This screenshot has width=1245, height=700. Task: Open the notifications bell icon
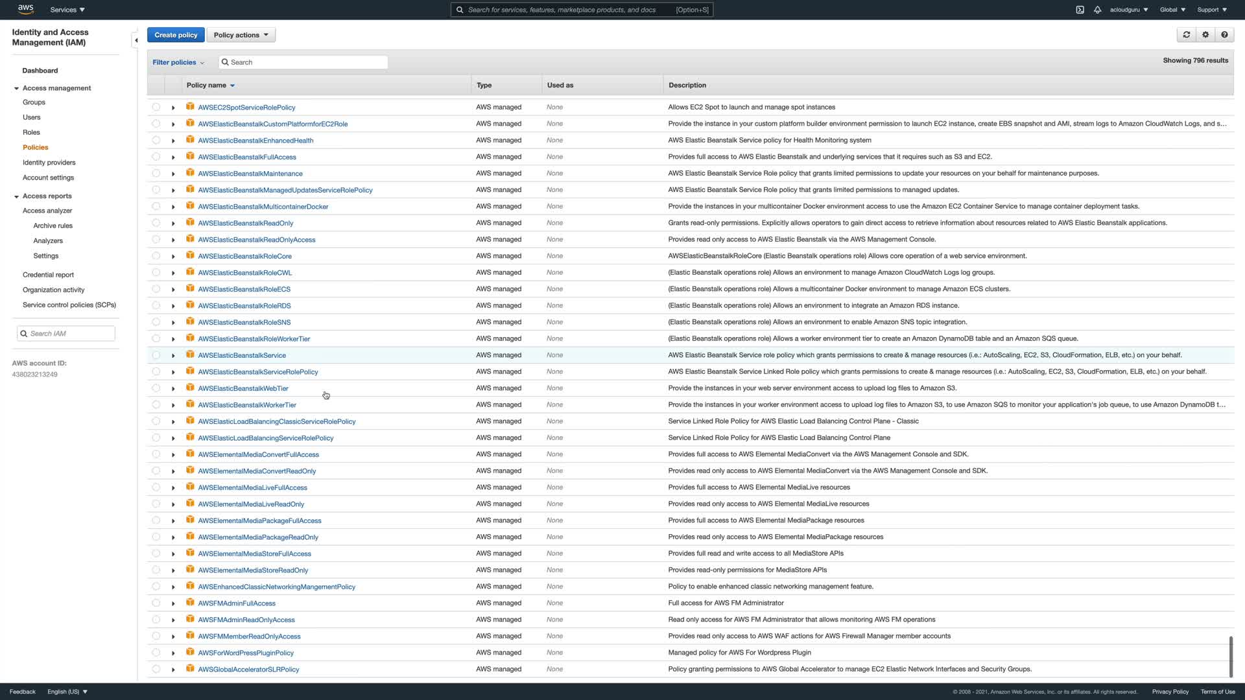pos(1097,10)
